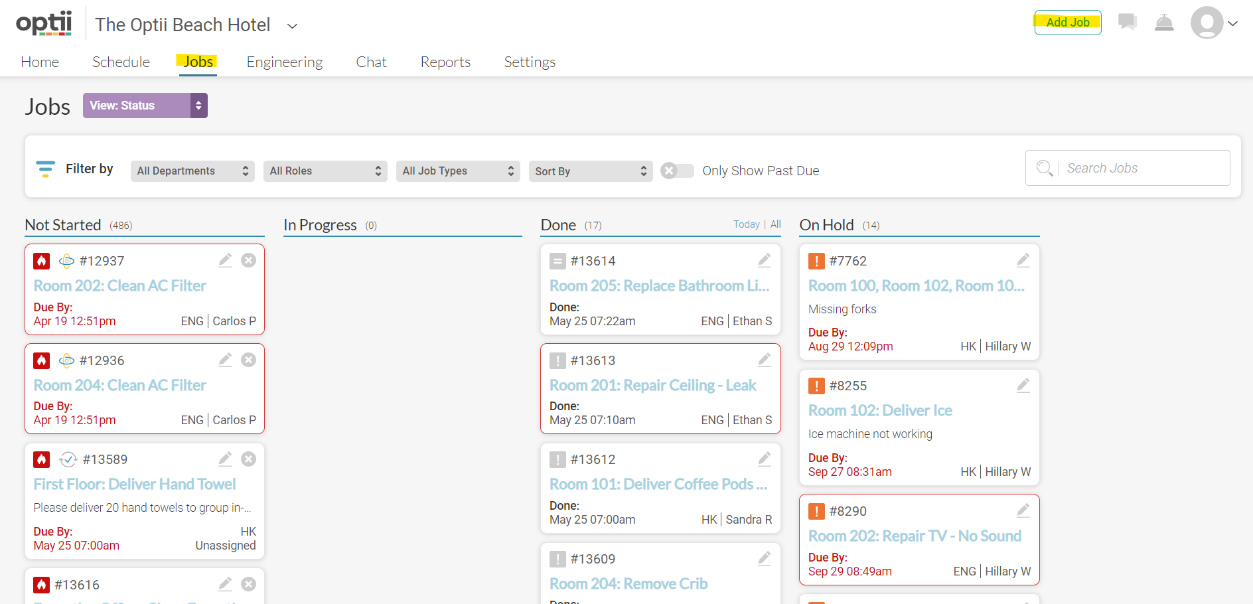Open the bell notifications icon
Screen dimensions: 1253x604
tap(1164, 23)
